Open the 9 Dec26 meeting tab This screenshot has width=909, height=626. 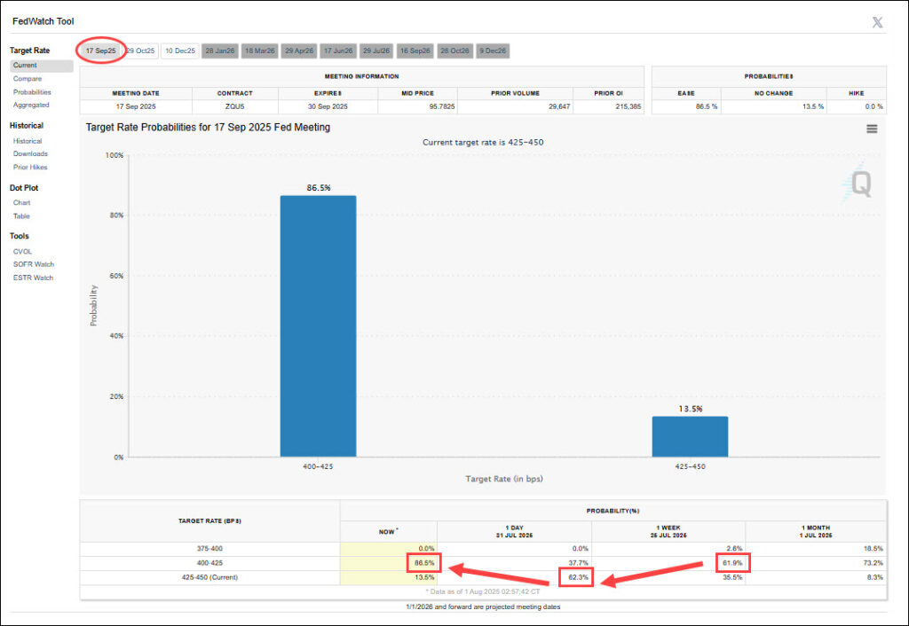click(494, 51)
